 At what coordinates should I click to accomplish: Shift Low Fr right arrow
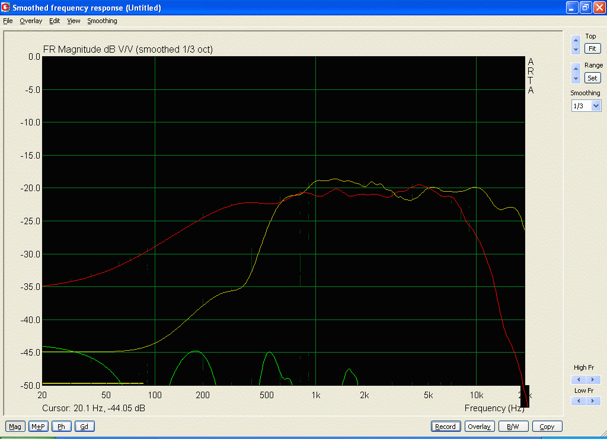pos(593,401)
